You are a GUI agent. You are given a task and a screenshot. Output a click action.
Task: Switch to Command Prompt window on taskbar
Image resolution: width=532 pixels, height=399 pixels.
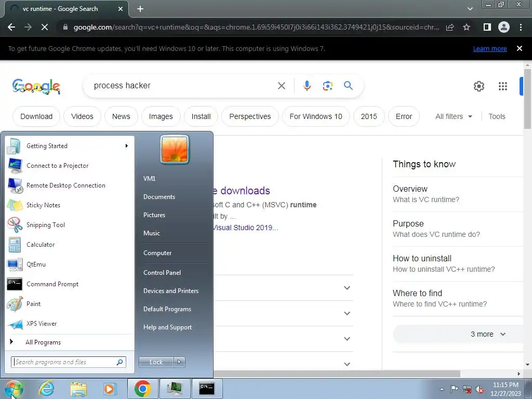[x=207, y=389]
